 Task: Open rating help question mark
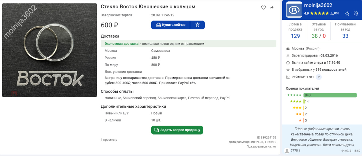(319, 77)
